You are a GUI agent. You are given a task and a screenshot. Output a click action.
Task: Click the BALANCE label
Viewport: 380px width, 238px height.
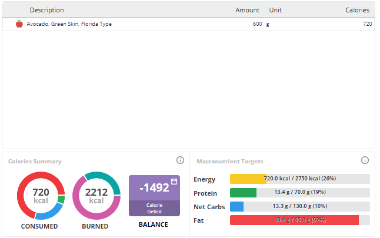tap(153, 224)
